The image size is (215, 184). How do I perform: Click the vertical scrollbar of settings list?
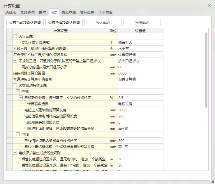tap(206, 70)
